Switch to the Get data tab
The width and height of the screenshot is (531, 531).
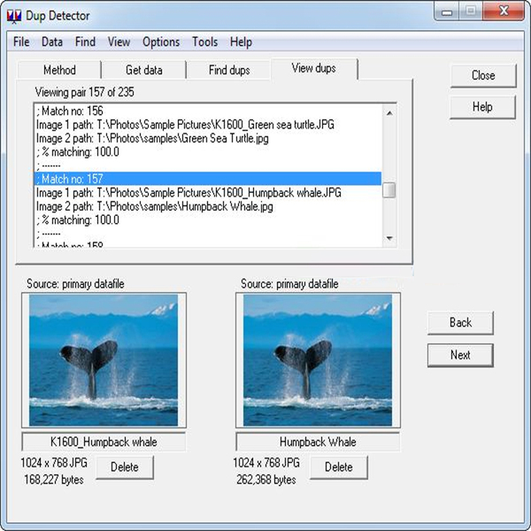tap(144, 70)
